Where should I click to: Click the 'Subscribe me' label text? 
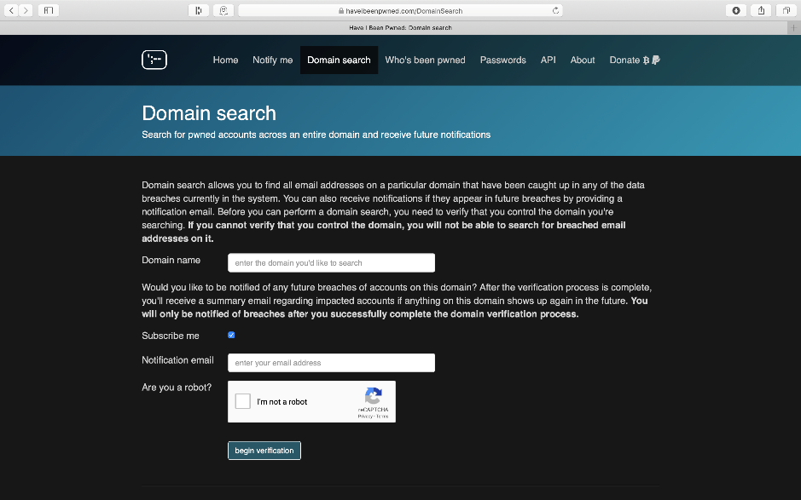coord(171,336)
